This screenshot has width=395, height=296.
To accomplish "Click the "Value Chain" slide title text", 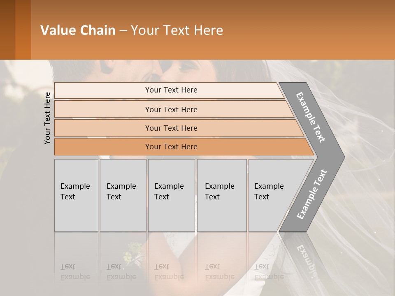I will [78, 30].
